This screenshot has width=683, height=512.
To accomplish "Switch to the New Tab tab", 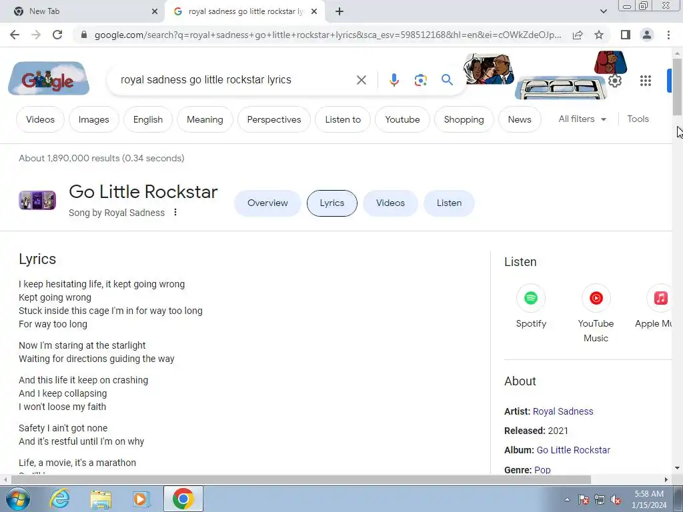I will point(82,11).
